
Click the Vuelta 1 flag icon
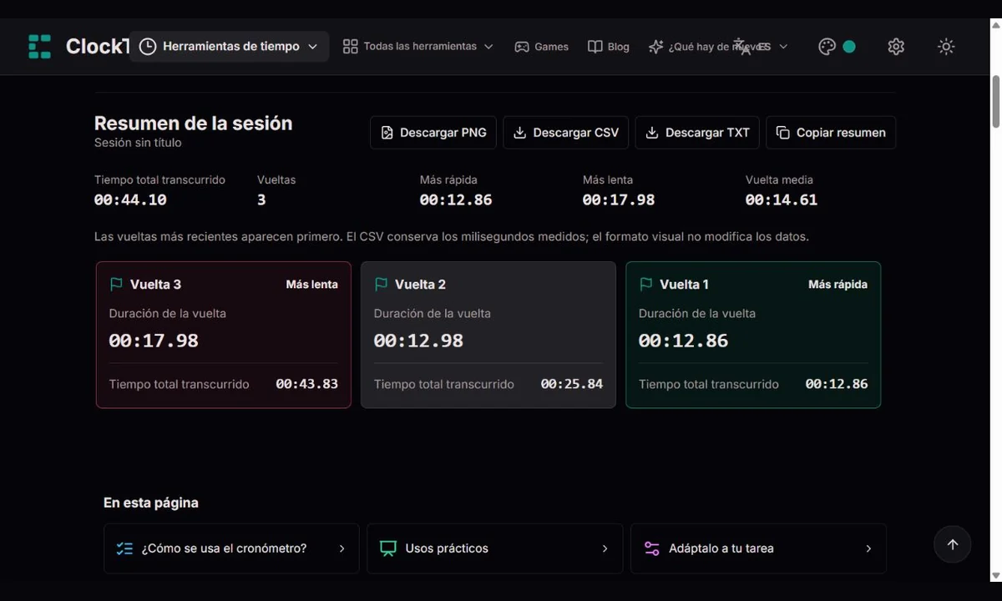pos(645,285)
